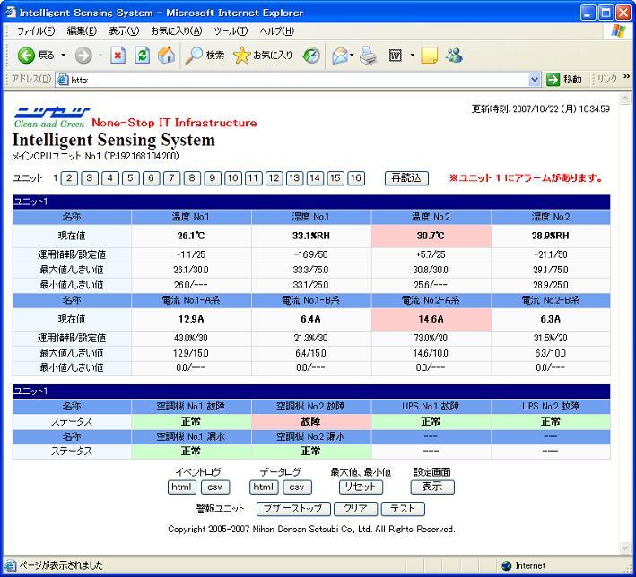636x577 pixels.
Task: Select unit 9 button
Action: 213,178
